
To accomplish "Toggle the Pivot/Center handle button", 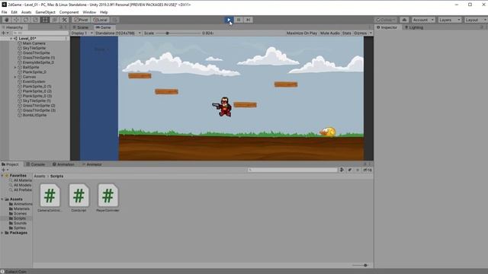I will click(81, 20).
